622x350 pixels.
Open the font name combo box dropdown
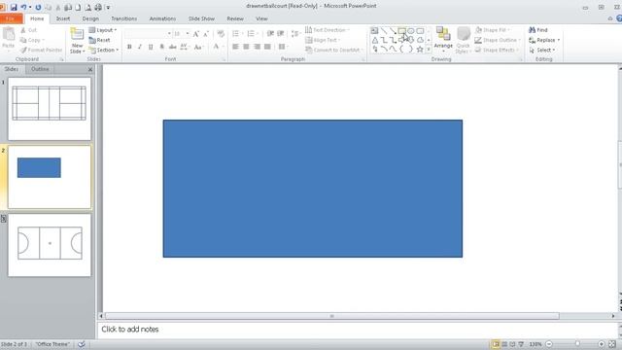(x=169, y=34)
